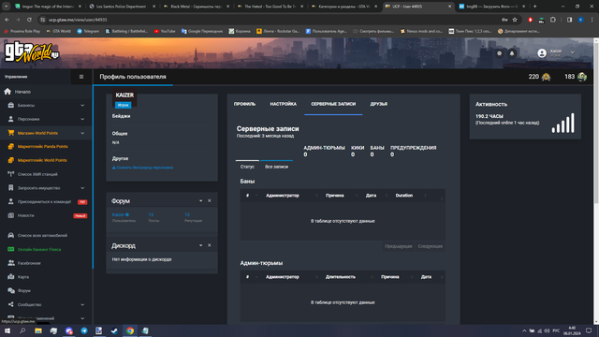This screenshot has width=599, height=337.
Task: Sort bans table by Дата column
Action: point(371,196)
